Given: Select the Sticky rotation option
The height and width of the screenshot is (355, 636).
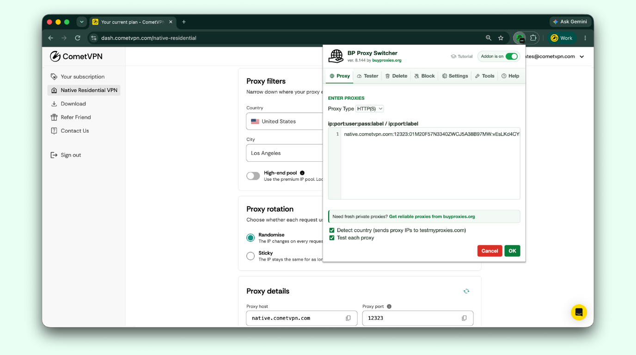Looking at the screenshot, I should (x=251, y=256).
